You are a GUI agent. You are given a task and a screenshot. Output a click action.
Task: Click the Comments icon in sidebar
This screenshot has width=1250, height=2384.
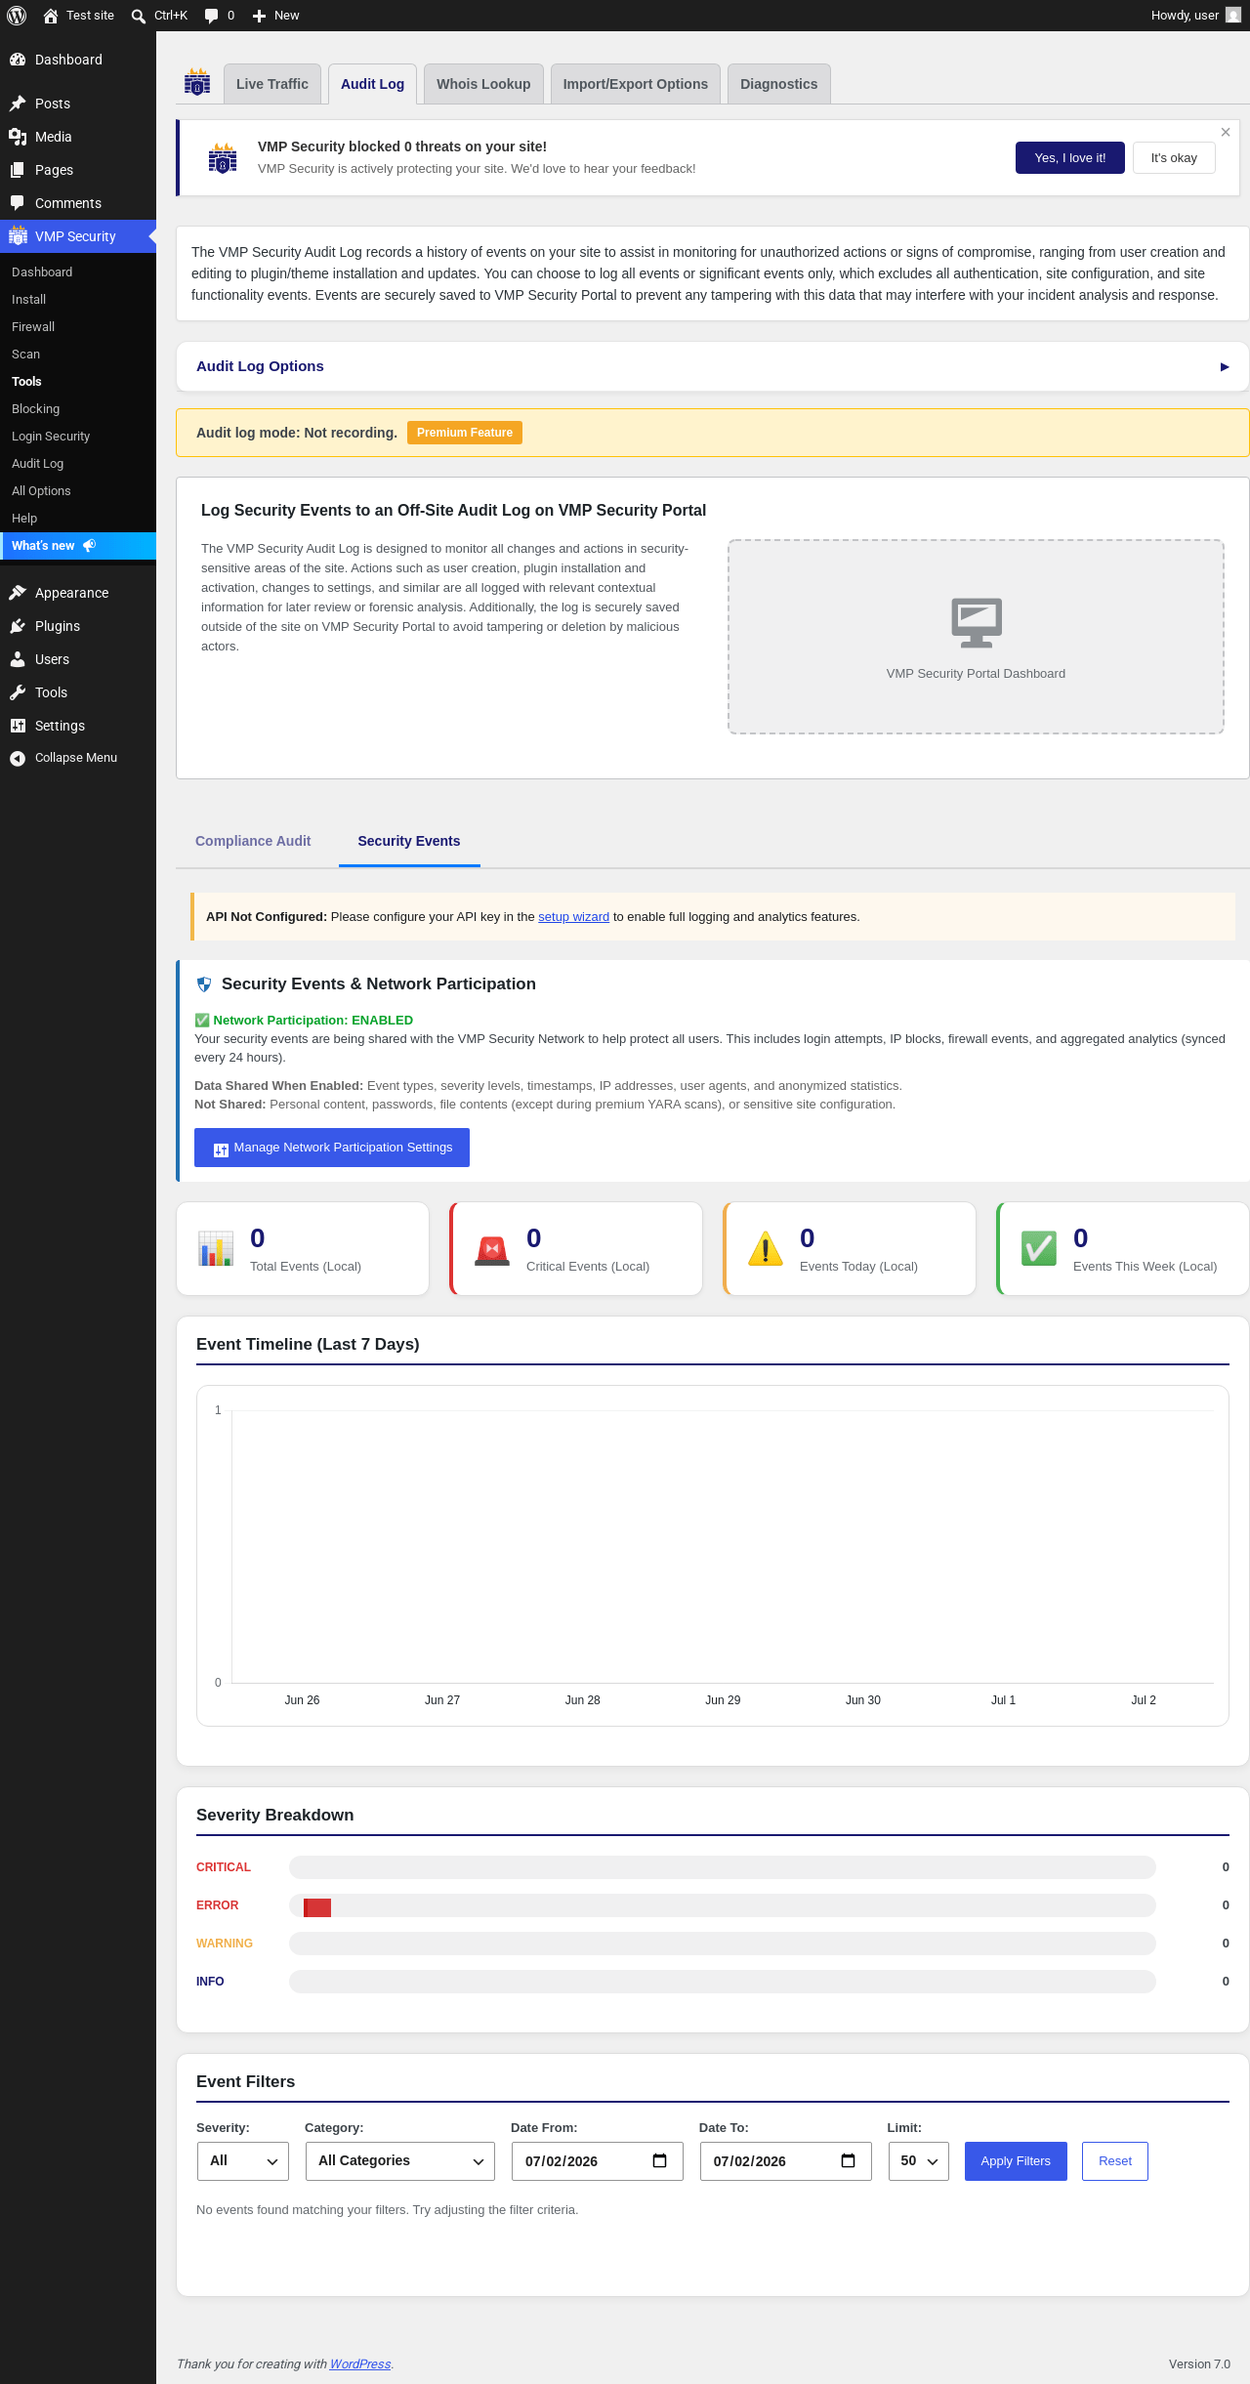[18, 203]
